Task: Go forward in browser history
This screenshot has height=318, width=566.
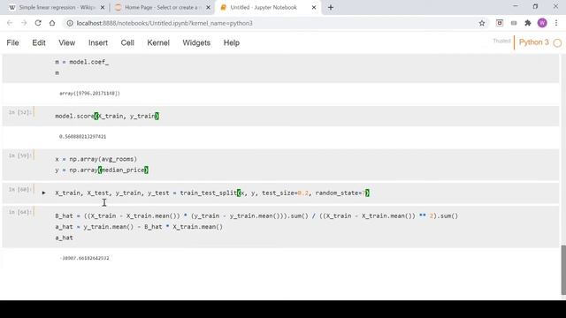Action: click(x=24, y=23)
